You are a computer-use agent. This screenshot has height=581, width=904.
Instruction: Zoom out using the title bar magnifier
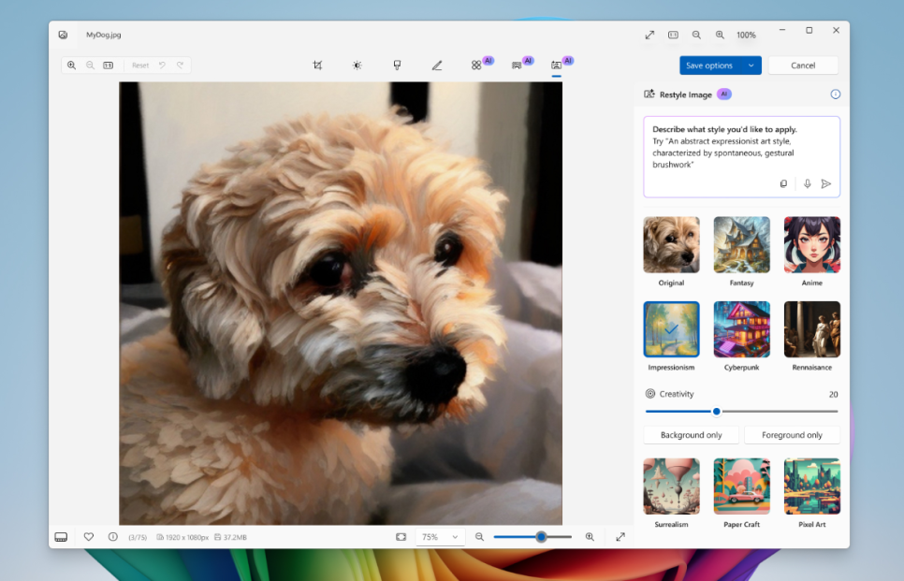click(x=696, y=35)
